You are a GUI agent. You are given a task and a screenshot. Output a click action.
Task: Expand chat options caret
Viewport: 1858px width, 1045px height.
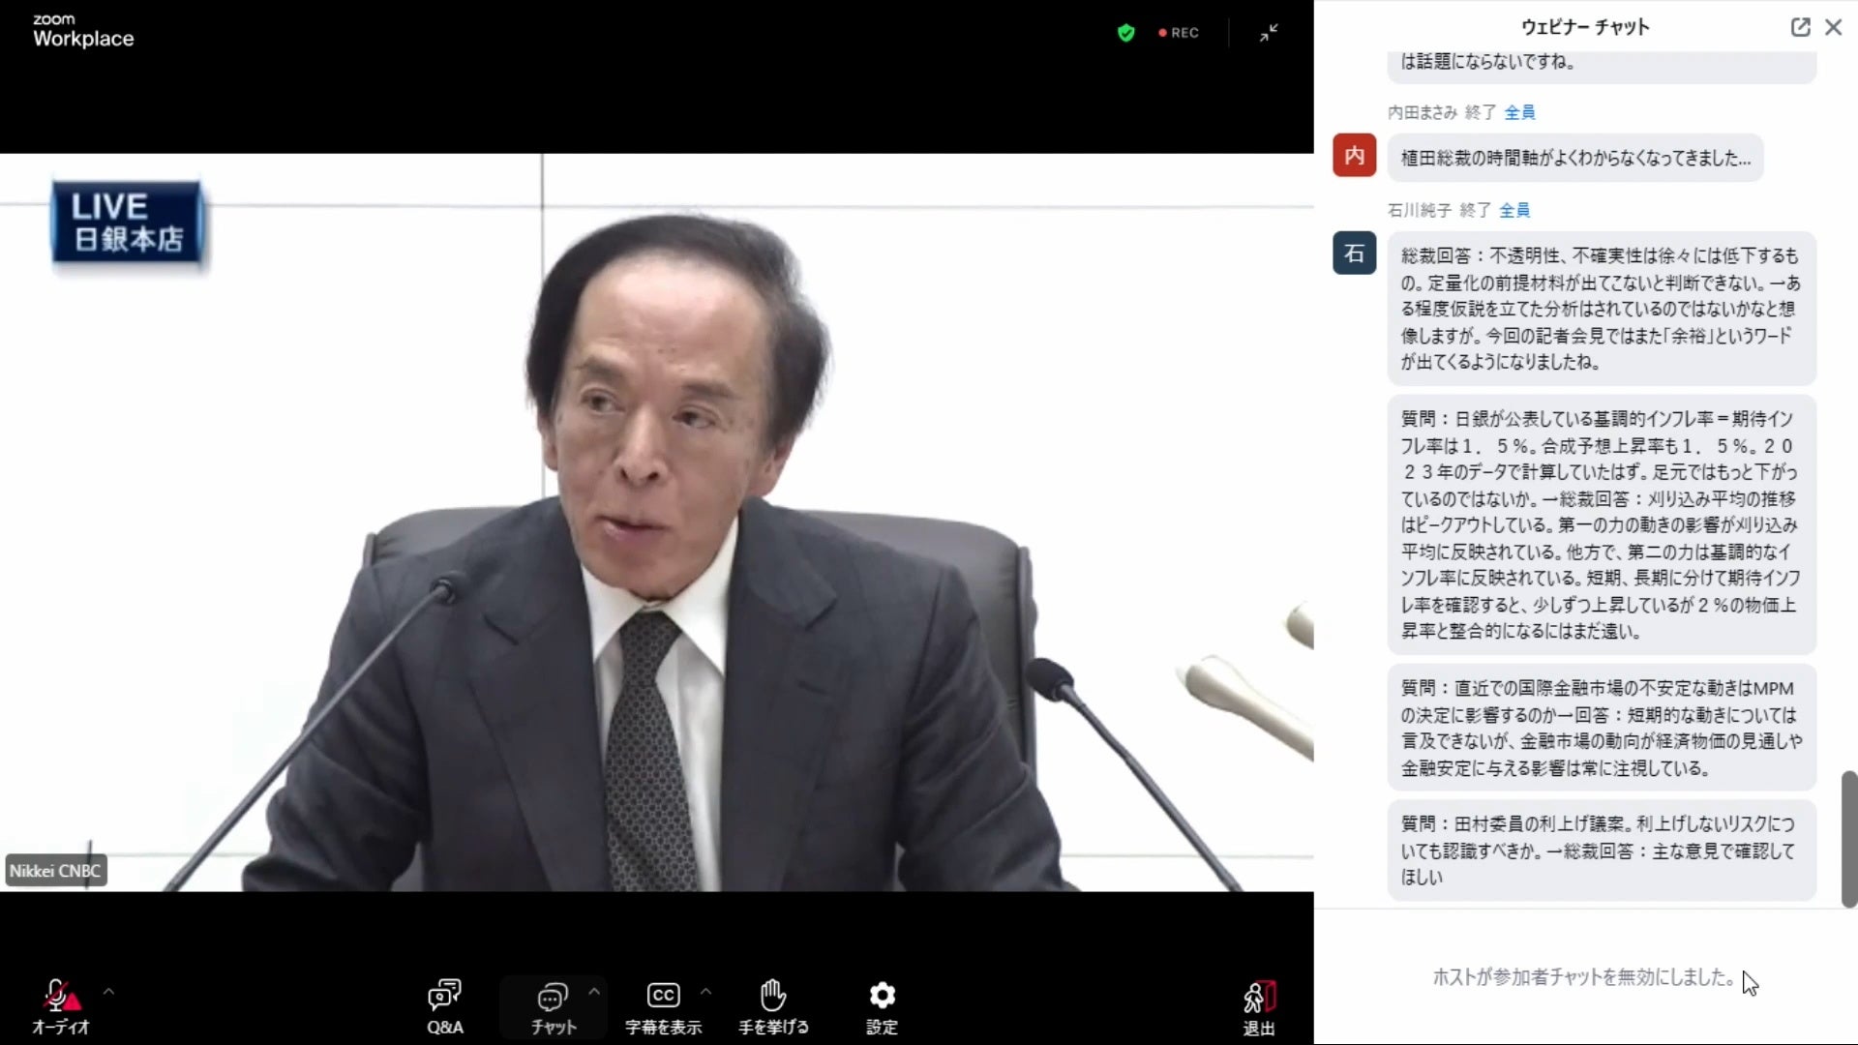(x=594, y=992)
